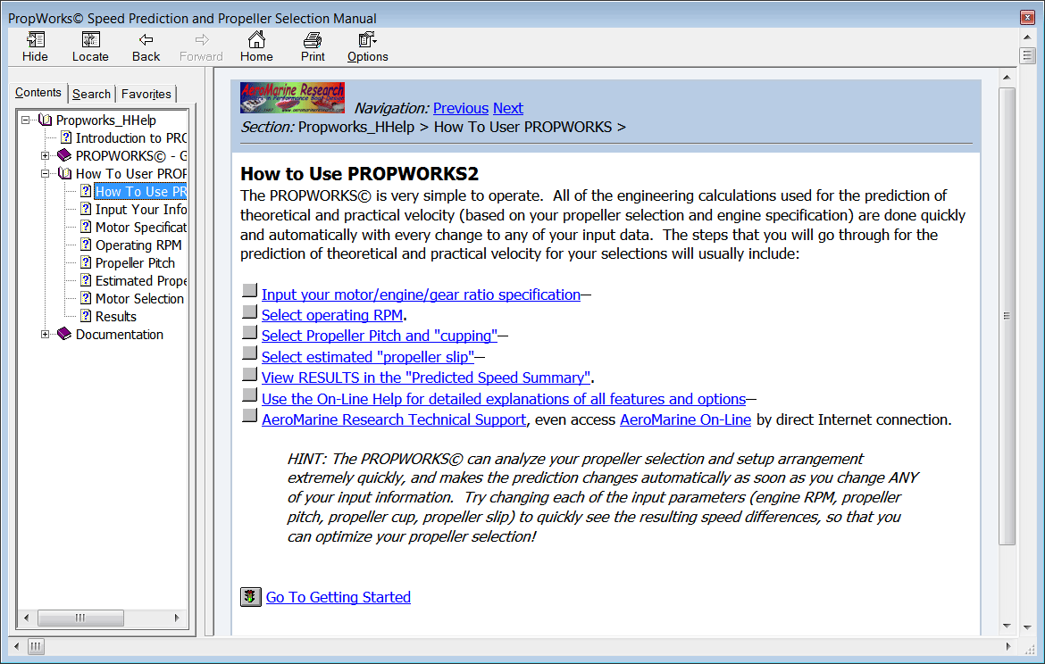This screenshot has height=664, width=1045.
Task: Open Select Propeller Pitch and cupping link
Action: point(380,336)
